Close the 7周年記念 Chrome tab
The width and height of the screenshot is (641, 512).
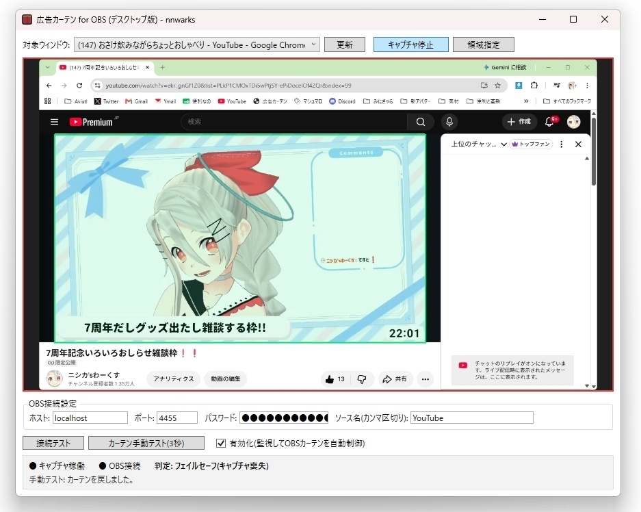point(148,68)
